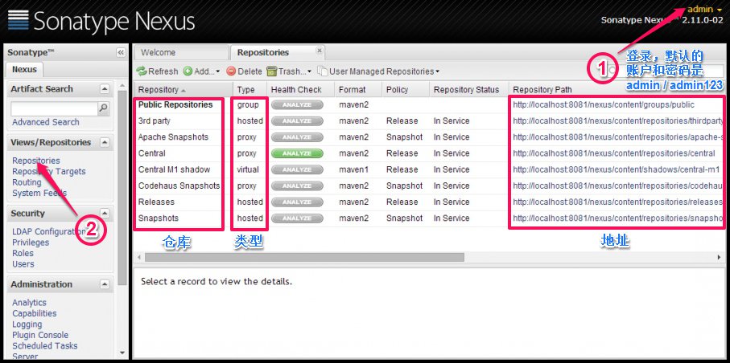Open the admin user menu

click(704, 10)
